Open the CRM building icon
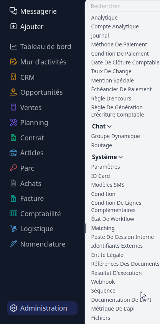Image resolution: width=160 pixels, height=324 pixels. click(13, 77)
